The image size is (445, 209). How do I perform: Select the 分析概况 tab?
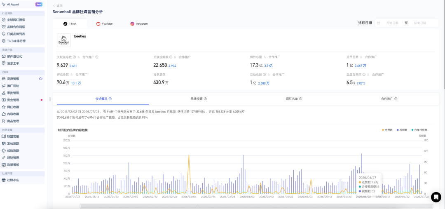[x=103, y=99]
